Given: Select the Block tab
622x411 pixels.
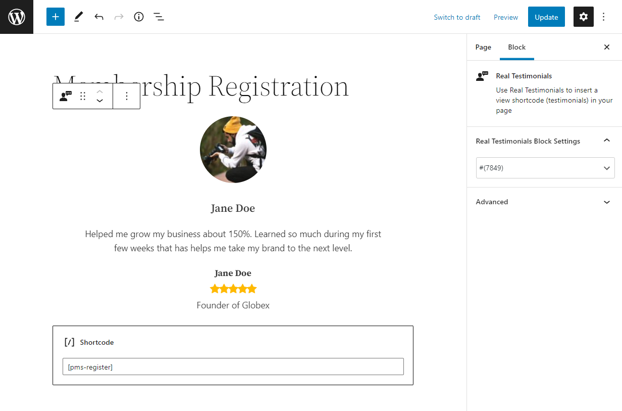Looking at the screenshot, I should [x=517, y=47].
